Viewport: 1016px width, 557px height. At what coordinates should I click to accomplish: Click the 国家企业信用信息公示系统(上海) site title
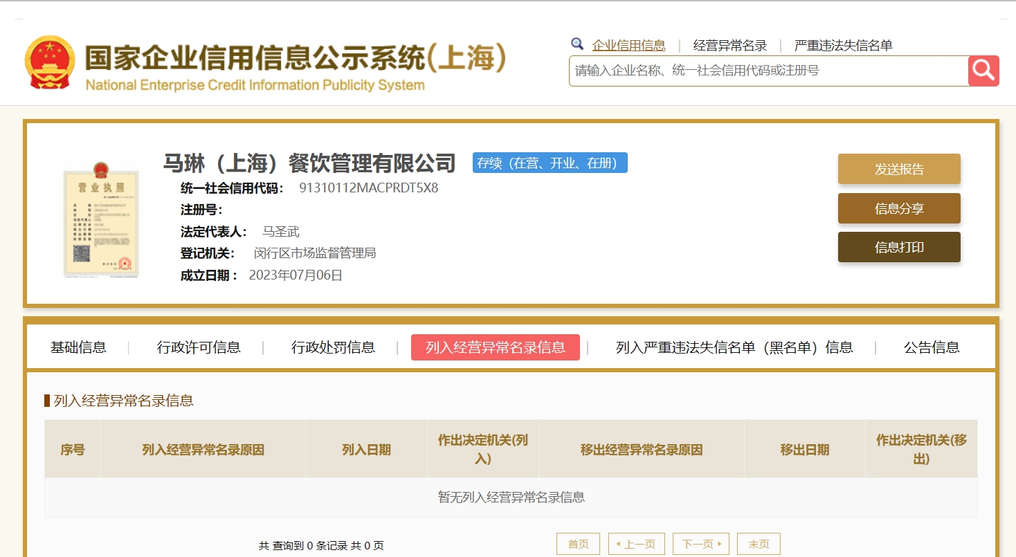pos(296,58)
